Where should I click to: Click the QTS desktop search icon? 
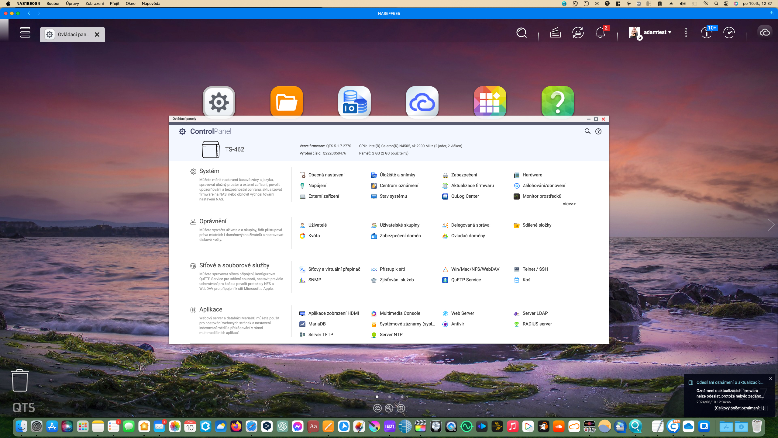(x=522, y=33)
